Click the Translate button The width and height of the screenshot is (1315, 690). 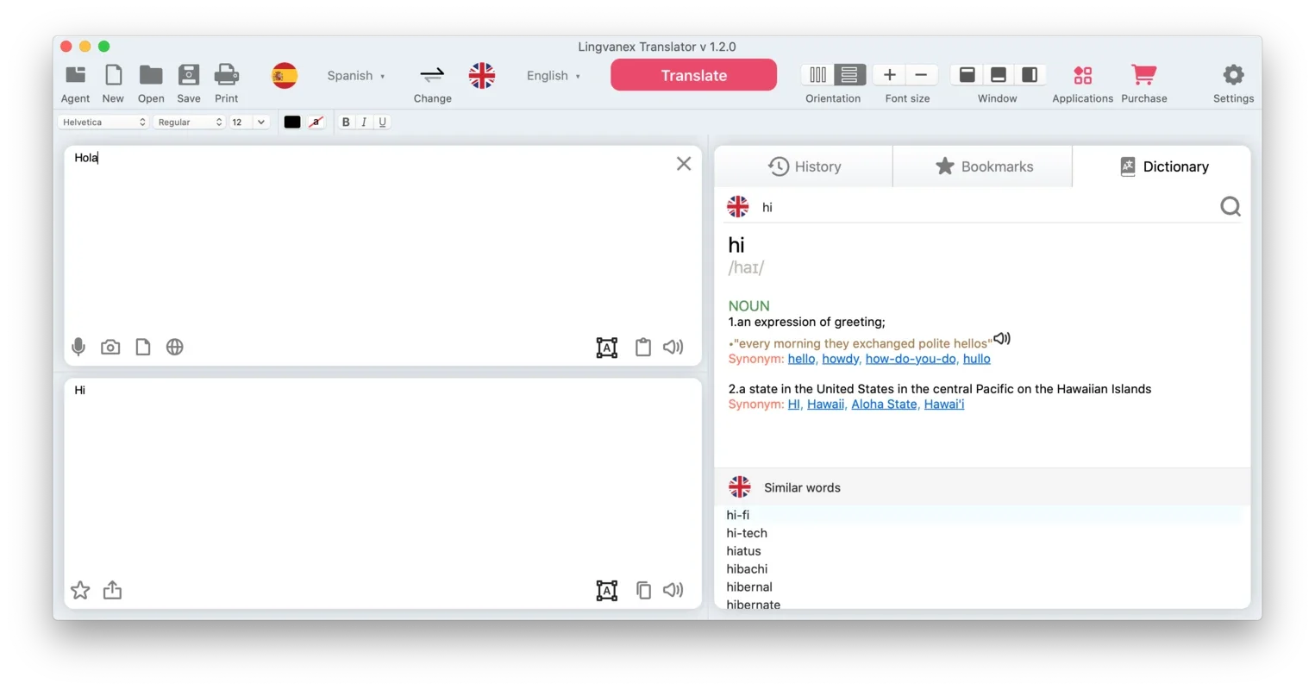pos(693,75)
